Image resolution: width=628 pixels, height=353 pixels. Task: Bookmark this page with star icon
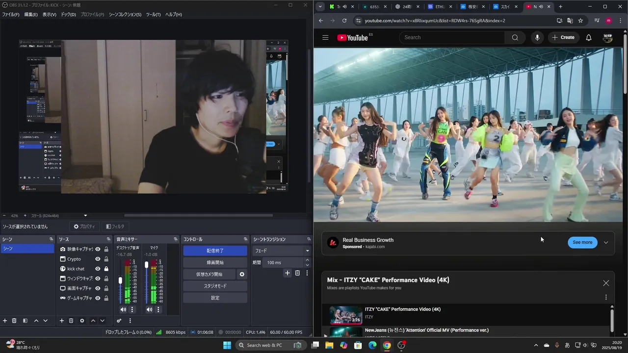(x=580, y=21)
